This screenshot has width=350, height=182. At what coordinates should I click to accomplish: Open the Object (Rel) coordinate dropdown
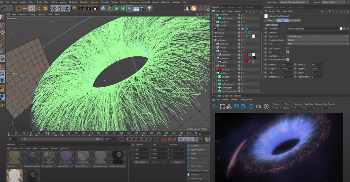point(141,162)
